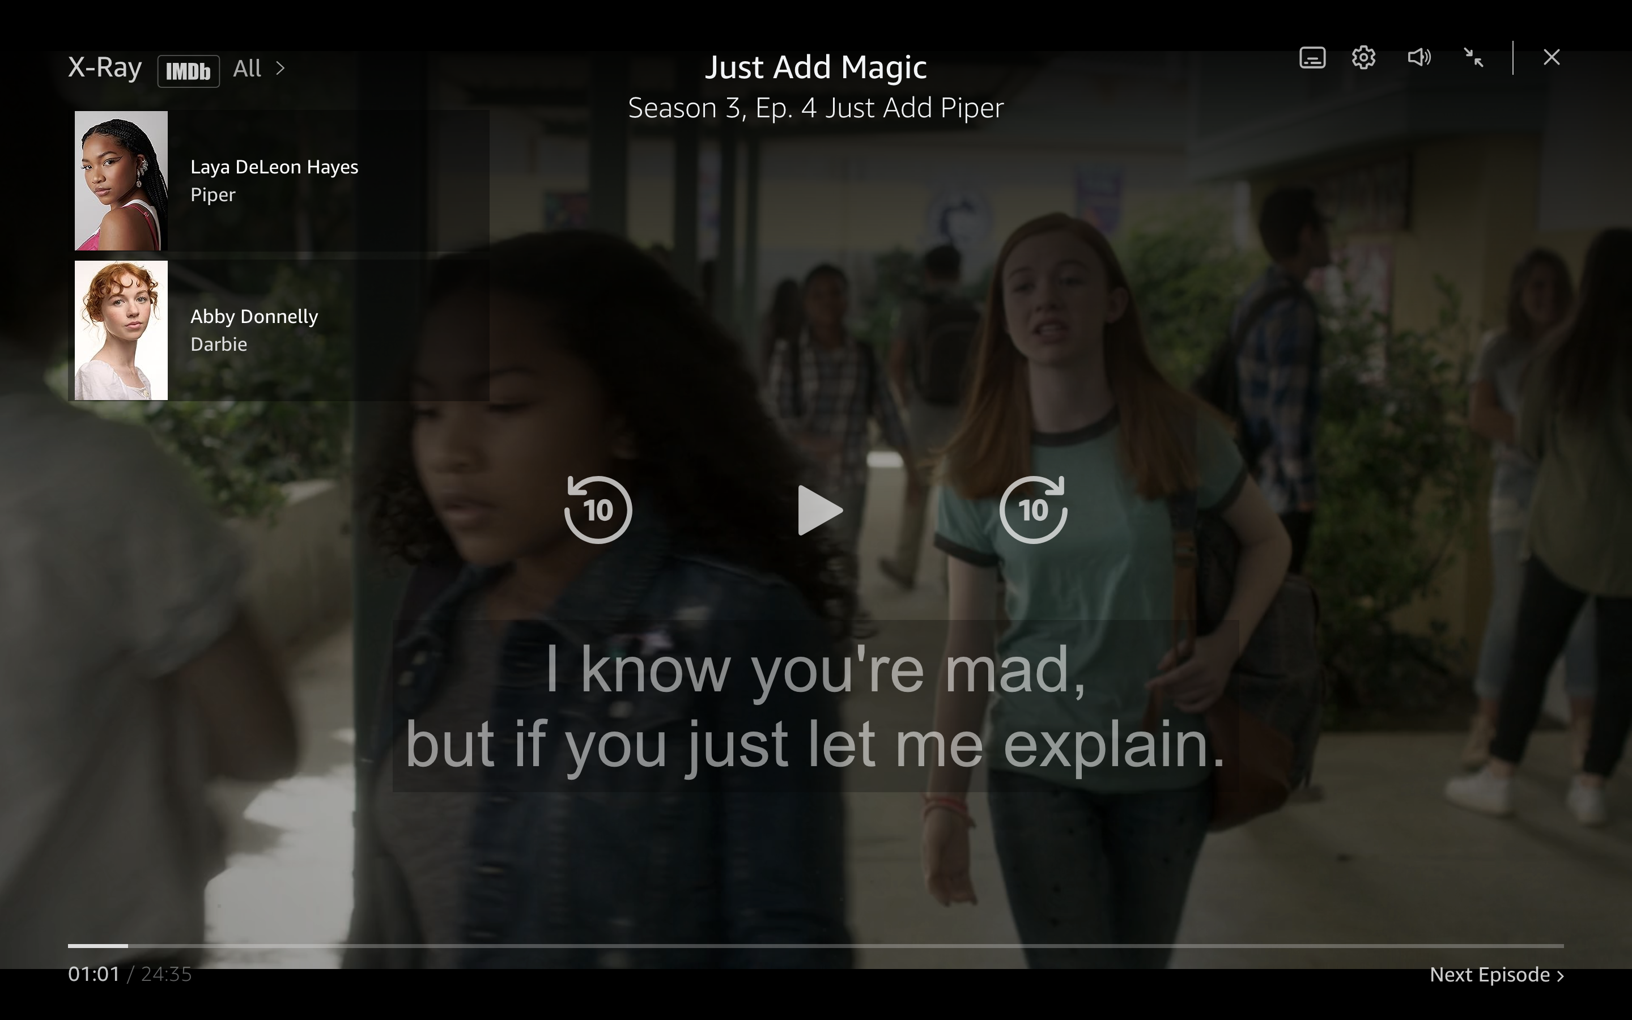
Task: Exit fullscreen with the shrink arrows icon
Action: 1473,58
